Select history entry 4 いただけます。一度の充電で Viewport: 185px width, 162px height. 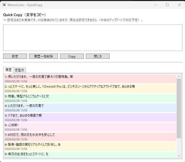90,108
